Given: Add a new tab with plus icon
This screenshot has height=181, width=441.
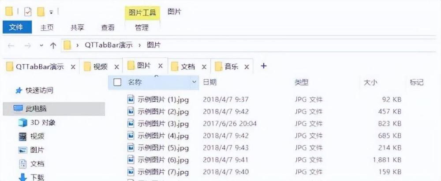Looking at the screenshot, I should (x=263, y=66).
